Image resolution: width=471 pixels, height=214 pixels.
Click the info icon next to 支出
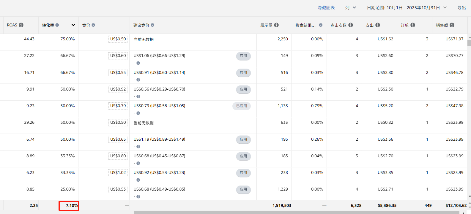pos(378,25)
